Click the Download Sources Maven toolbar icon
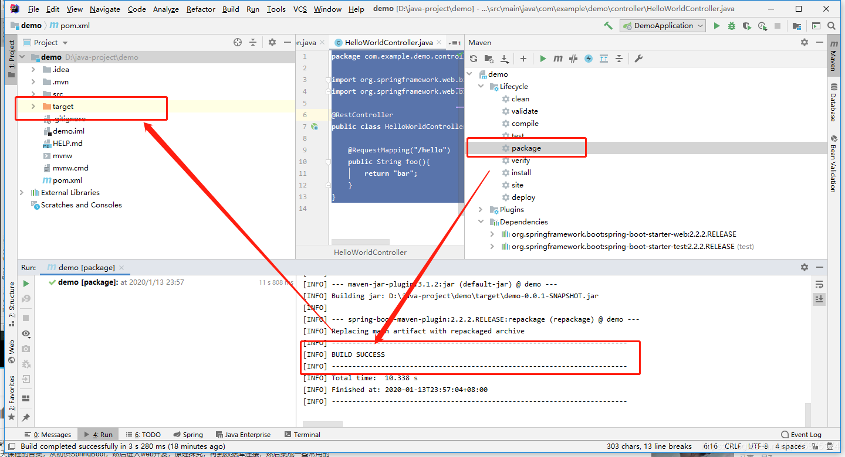This screenshot has width=845, height=457. pyautogui.click(x=504, y=59)
